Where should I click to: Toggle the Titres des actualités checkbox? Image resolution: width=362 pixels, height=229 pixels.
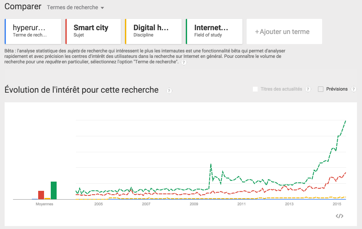coord(255,89)
